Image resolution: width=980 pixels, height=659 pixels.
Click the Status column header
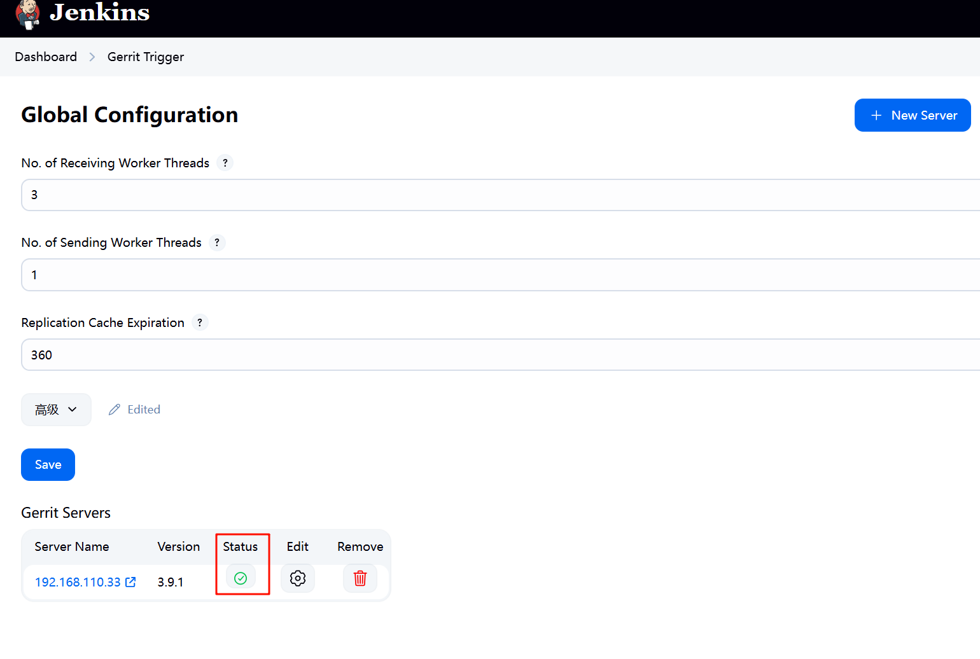click(241, 546)
